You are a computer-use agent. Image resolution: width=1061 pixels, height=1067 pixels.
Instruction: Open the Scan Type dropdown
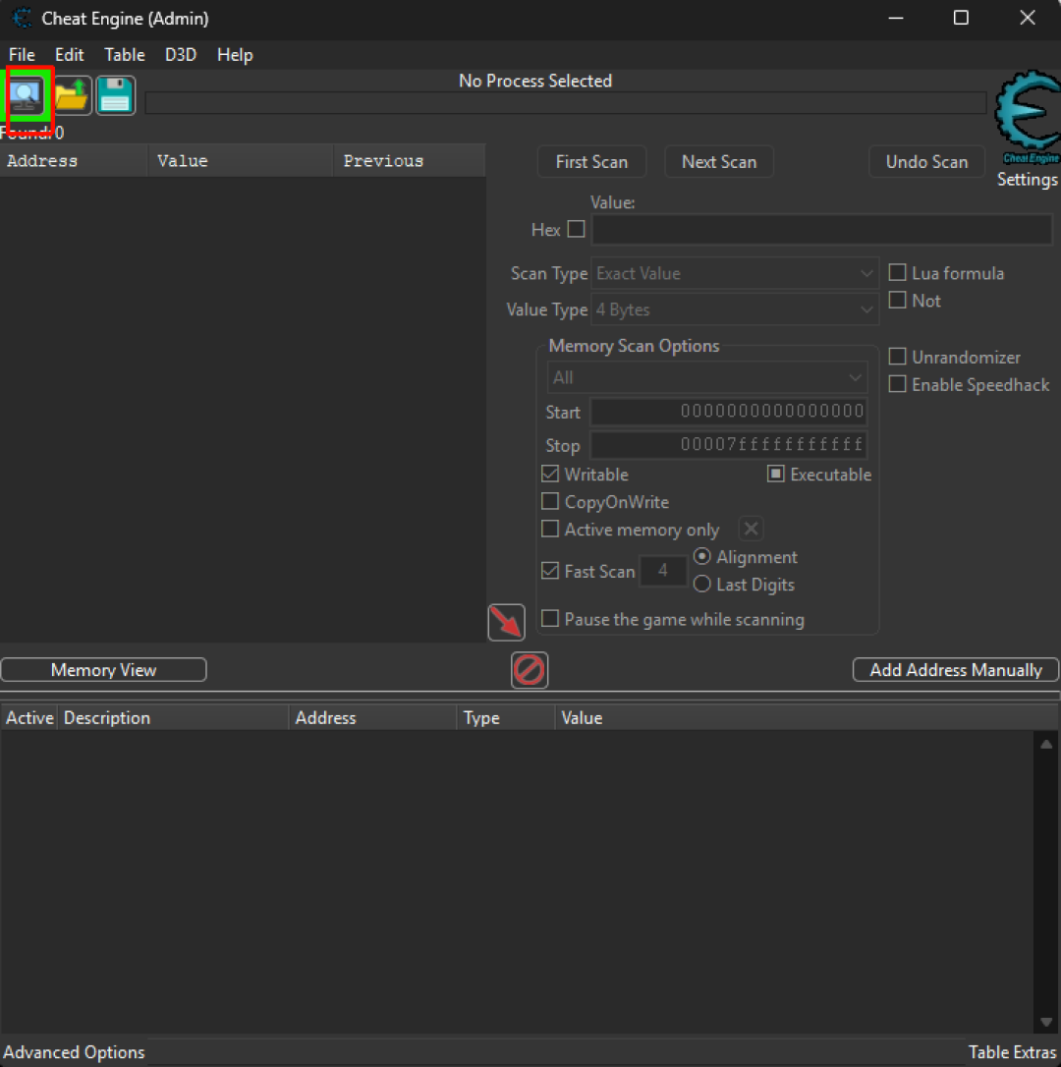735,273
